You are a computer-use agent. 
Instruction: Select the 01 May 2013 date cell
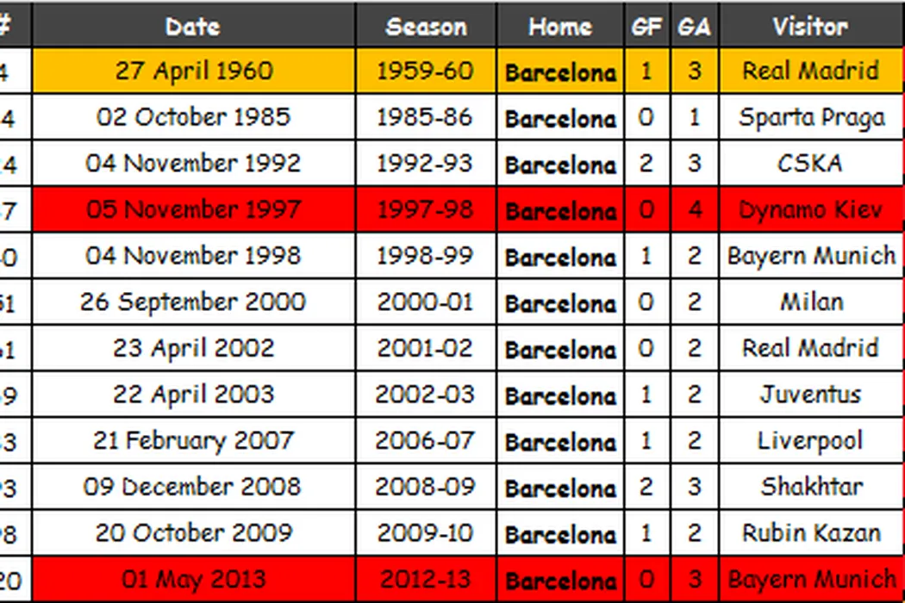click(x=193, y=579)
